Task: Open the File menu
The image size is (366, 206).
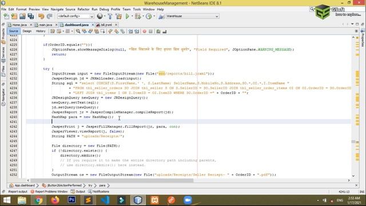Action: pos(4,9)
